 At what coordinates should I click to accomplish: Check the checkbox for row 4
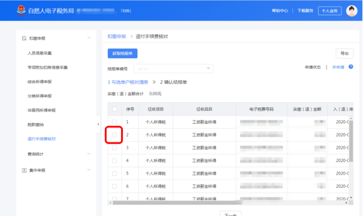pyautogui.click(x=114, y=160)
